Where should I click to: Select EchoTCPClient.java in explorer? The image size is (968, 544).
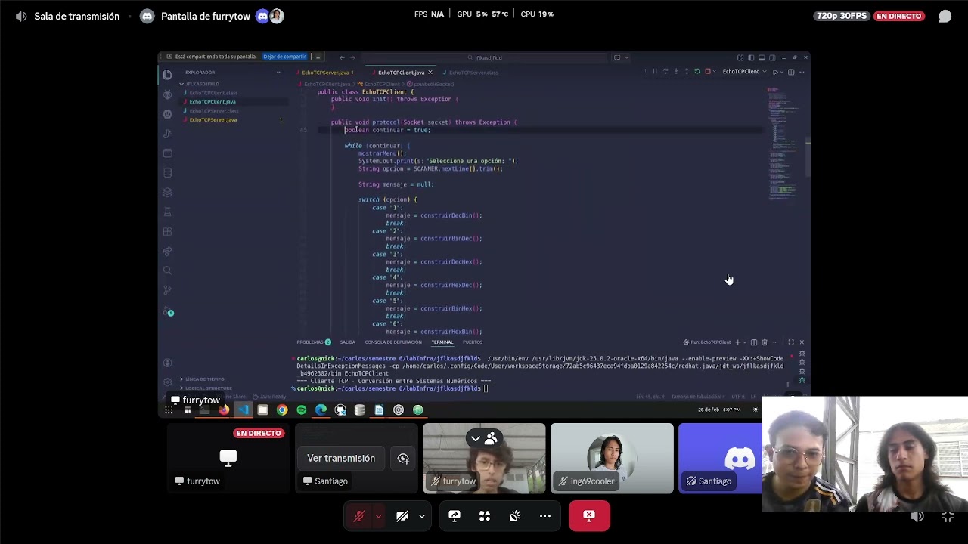(213, 102)
